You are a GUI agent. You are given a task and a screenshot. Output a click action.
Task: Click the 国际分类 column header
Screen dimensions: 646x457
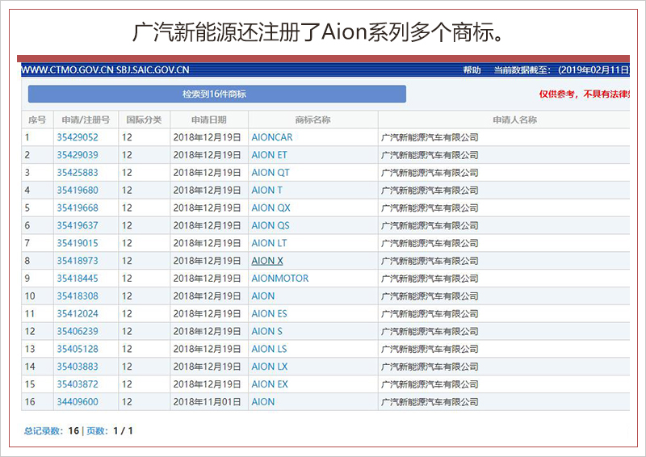click(x=144, y=120)
